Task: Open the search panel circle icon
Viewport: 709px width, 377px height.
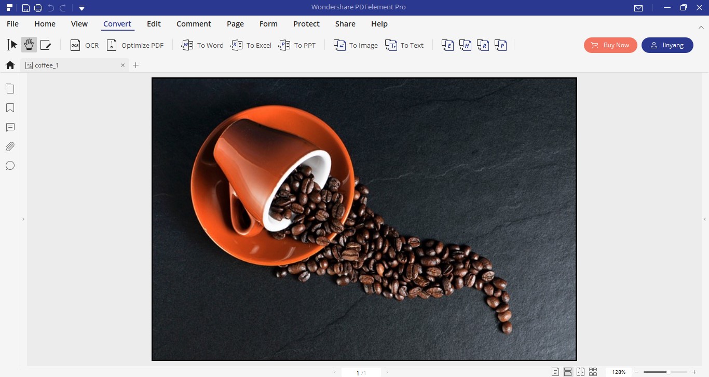Action: click(x=10, y=166)
